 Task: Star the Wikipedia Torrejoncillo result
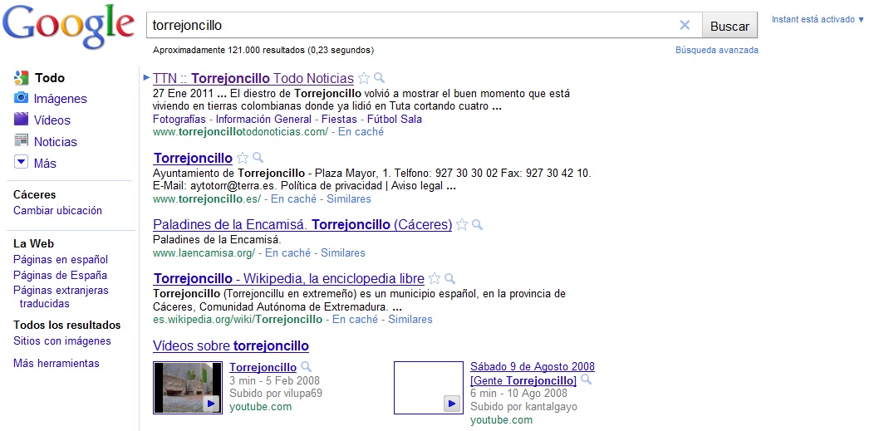tap(435, 278)
